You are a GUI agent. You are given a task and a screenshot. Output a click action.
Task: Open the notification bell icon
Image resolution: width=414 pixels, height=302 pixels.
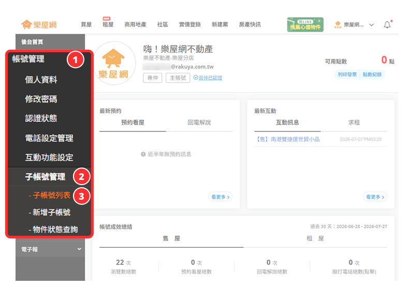[x=387, y=24]
